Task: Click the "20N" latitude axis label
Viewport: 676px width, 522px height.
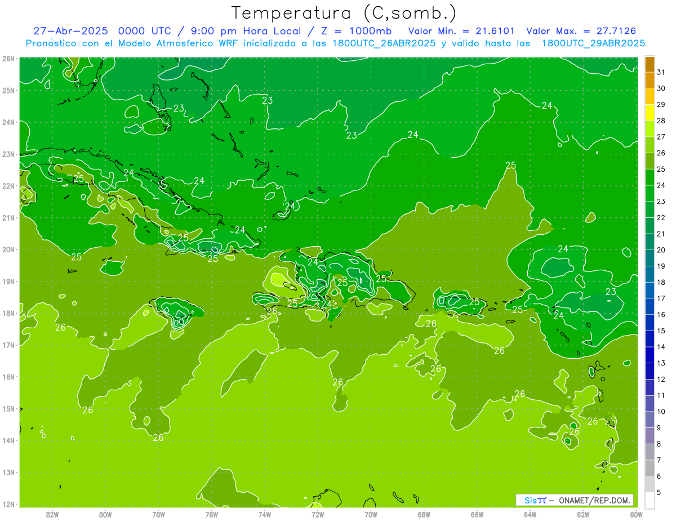Action: point(8,249)
